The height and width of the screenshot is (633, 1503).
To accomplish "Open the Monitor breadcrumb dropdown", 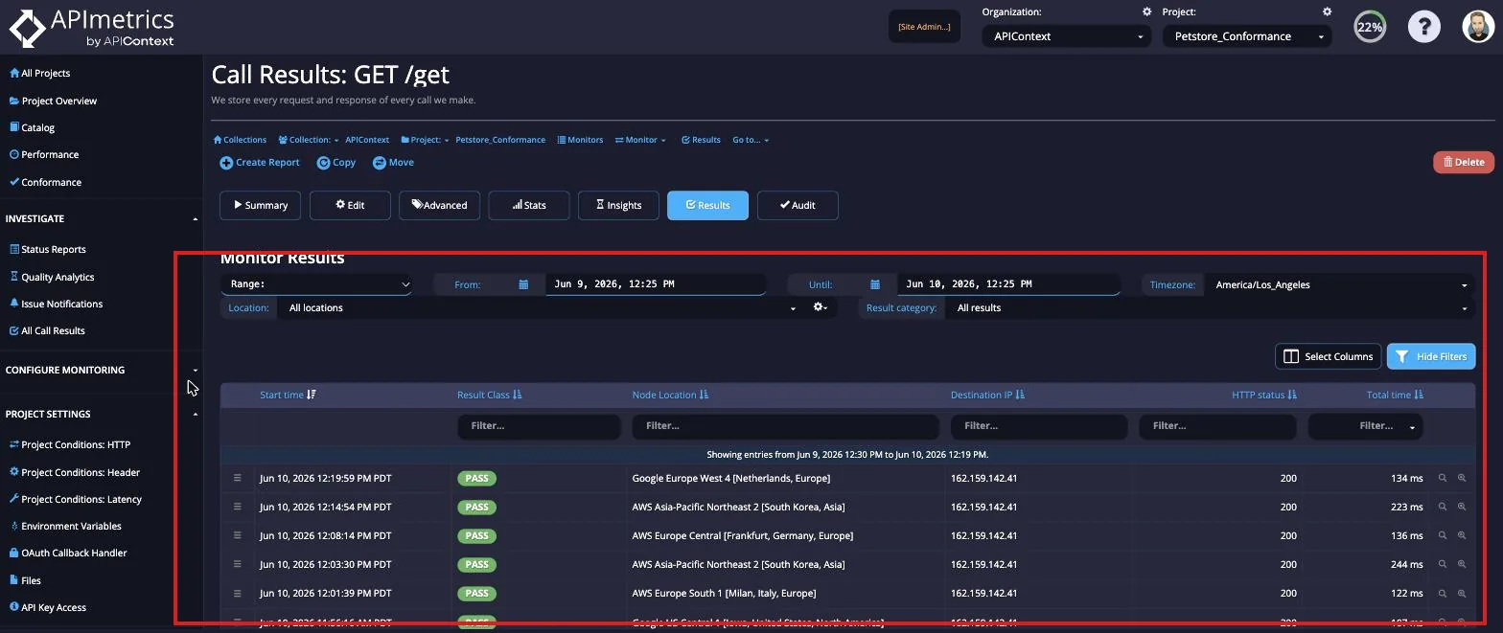I will click(x=640, y=140).
